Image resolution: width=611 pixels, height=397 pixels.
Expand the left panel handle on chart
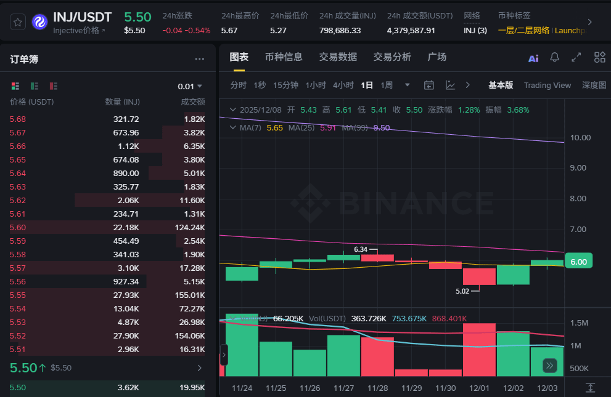pos(224,355)
